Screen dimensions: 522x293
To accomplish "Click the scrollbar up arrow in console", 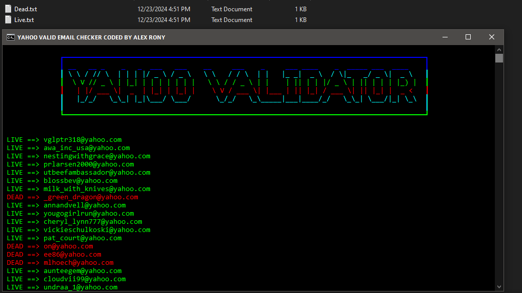I will (x=499, y=50).
